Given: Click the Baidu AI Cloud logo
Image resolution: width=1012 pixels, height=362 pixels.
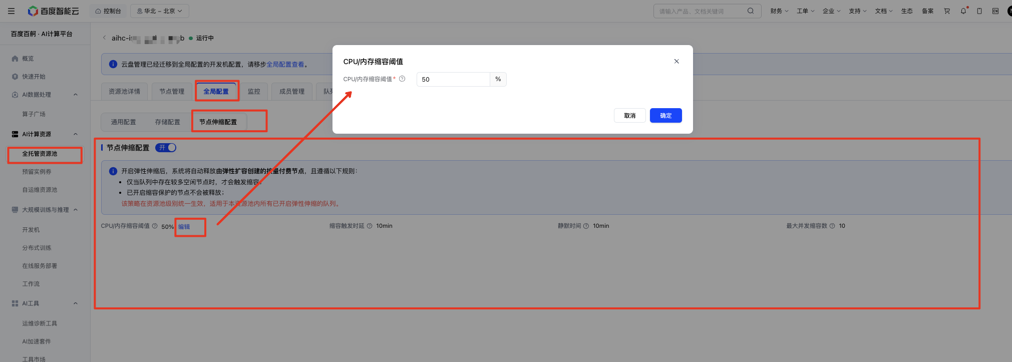Looking at the screenshot, I should point(53,11).
